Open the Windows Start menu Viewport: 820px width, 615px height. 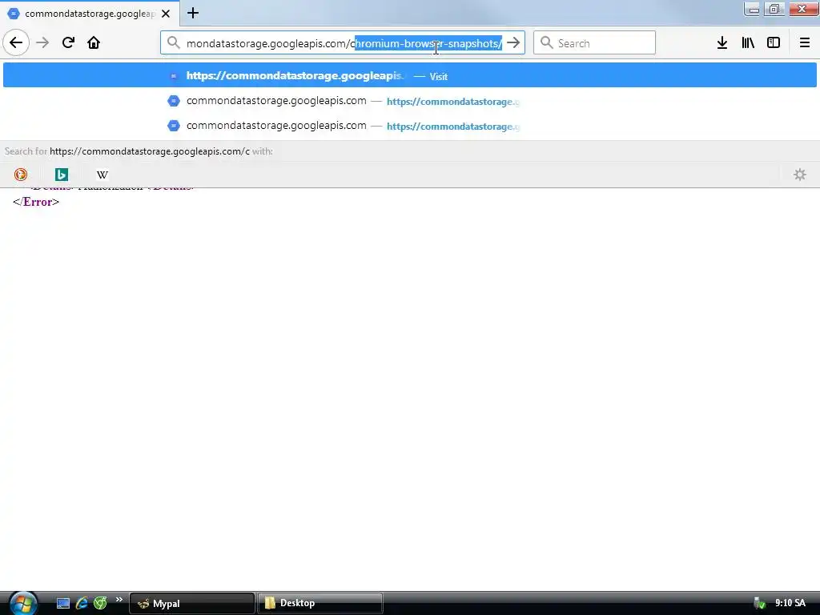click(23, 603)
